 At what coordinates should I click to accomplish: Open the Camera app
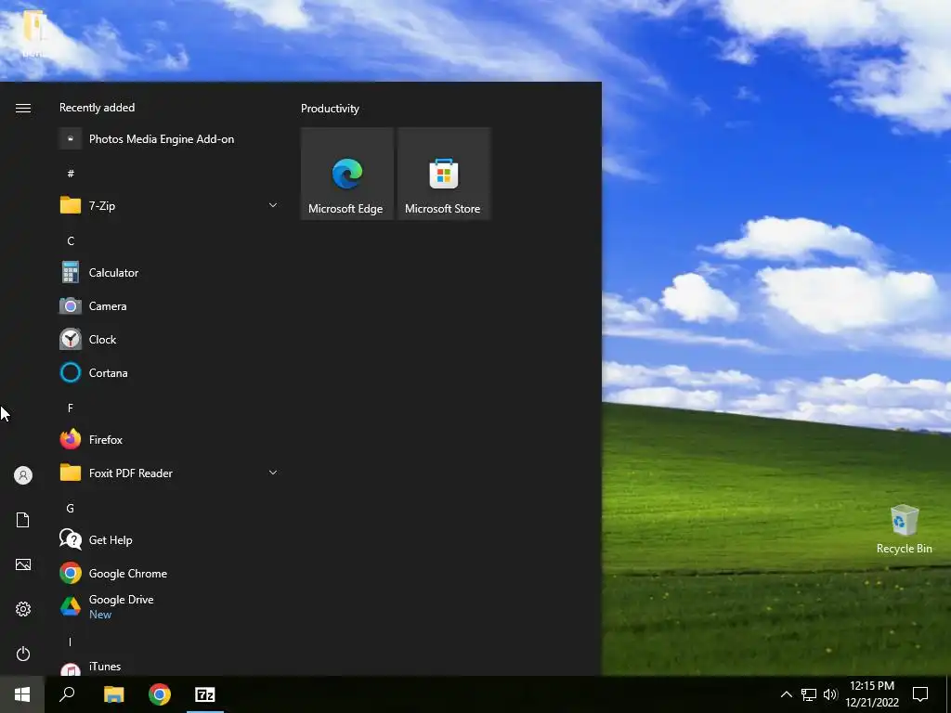[x=169, y=306]
